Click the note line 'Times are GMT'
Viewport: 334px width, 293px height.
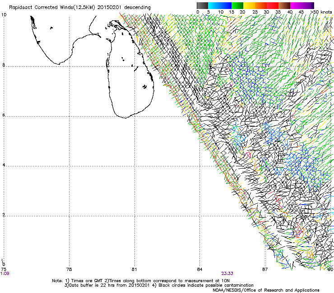[x=87, y=281]
